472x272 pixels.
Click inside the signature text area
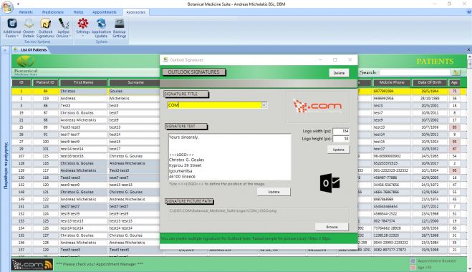[229, 157]
